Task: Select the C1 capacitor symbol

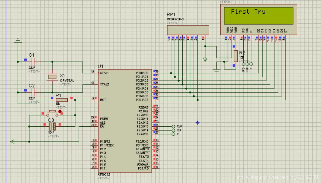Action: [32, 62]
